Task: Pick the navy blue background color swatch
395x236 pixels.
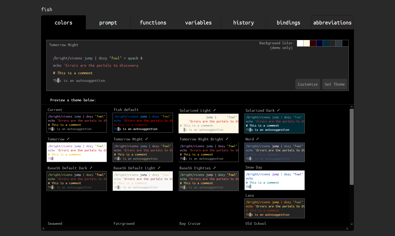Action: 320,43
